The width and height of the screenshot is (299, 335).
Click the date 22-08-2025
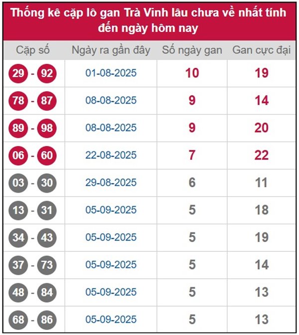[111, 156]
